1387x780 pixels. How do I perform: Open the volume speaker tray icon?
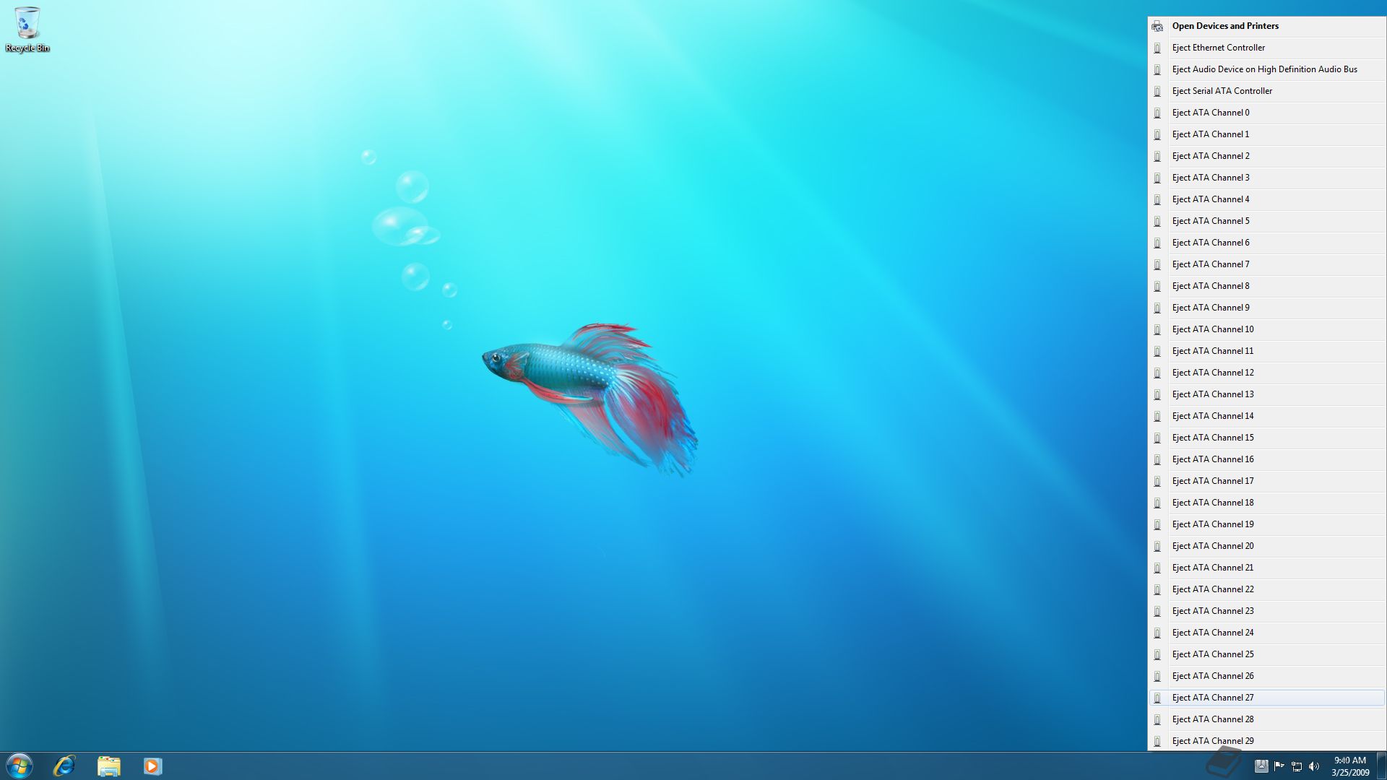coord(1314,766)
